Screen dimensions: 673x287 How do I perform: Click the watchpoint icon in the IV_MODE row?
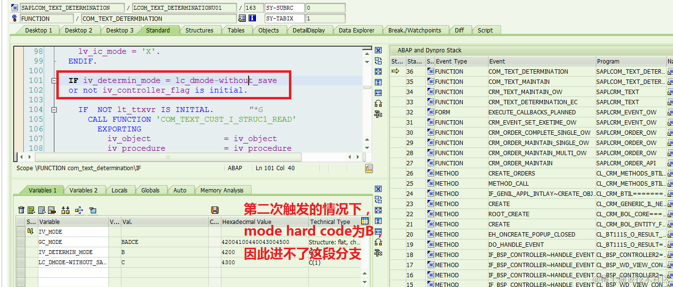tap(31, 232)
